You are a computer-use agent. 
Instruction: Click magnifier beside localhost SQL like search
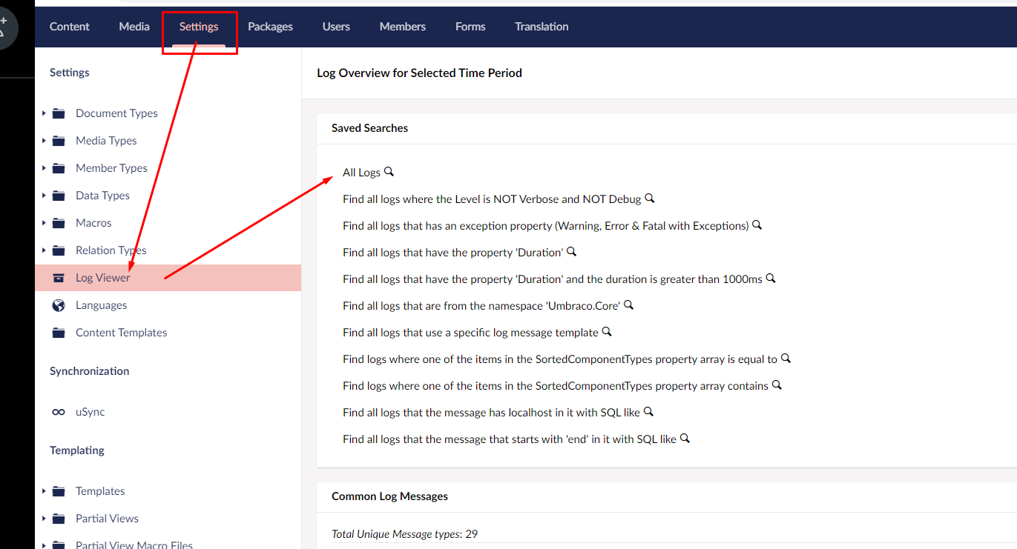coord(648,412)
